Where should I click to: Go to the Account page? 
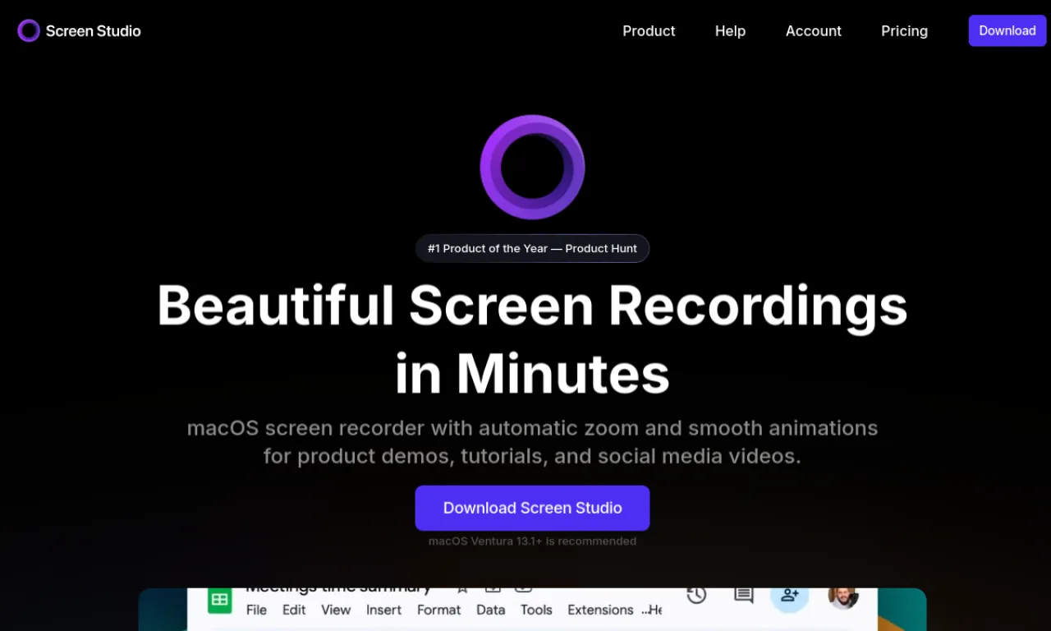(x=813, y=30)
